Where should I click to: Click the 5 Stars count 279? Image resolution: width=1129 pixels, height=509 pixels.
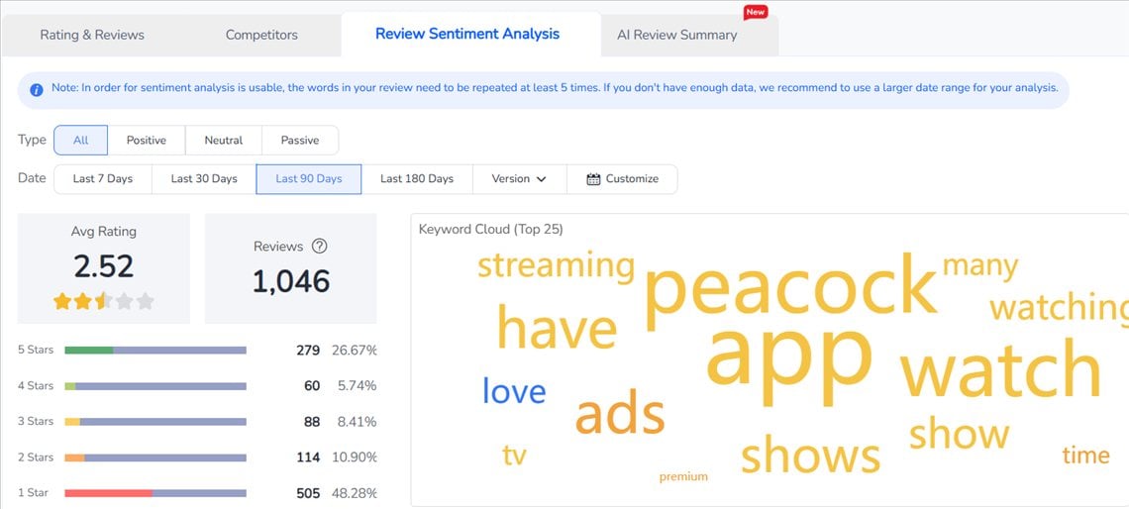(307, 351)
